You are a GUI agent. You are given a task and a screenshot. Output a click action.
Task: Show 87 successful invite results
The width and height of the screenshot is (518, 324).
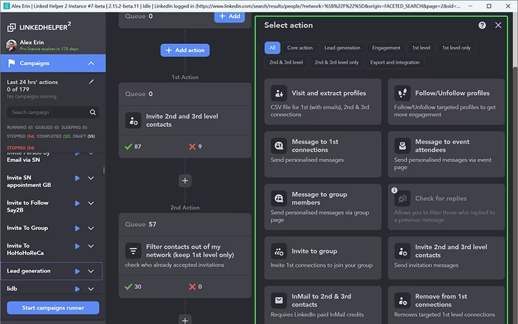tap(133, 146)
